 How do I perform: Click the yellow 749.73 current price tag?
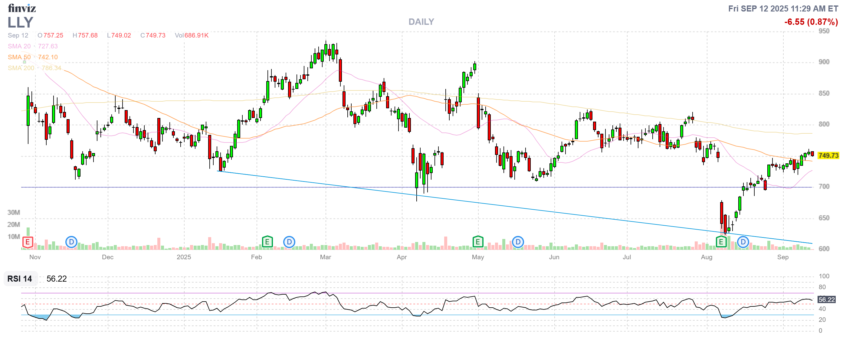[828, 155]
